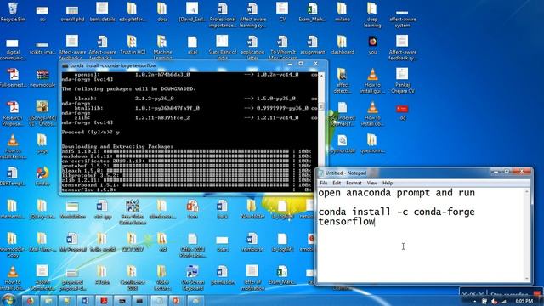The image size is (544, 306).
Task: Open the Format menu in Notepad
Action: pyautogui.click(x=354, y=183)
